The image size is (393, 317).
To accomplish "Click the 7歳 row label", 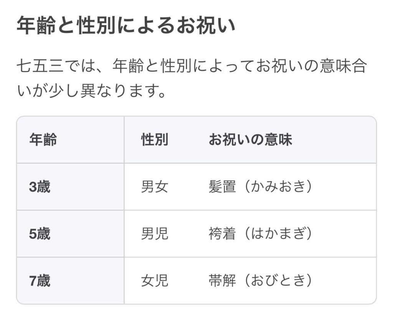I will tap(40, 281).
